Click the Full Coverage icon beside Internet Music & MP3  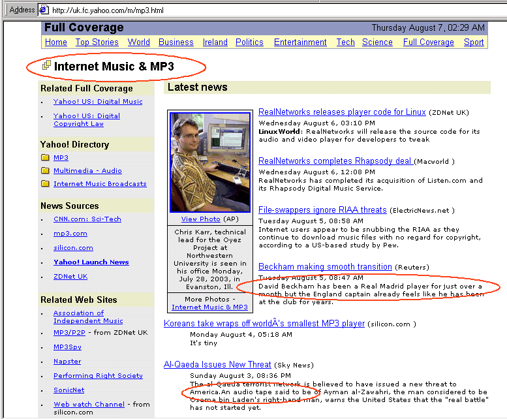pos(46,65)
